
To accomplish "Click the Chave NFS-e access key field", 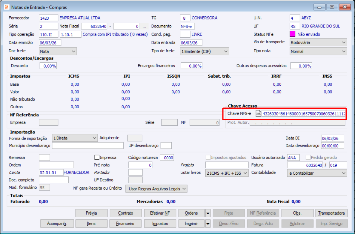I will pyautogui.click(x=303, y=114).
